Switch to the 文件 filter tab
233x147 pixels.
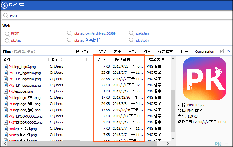[117, 51]
